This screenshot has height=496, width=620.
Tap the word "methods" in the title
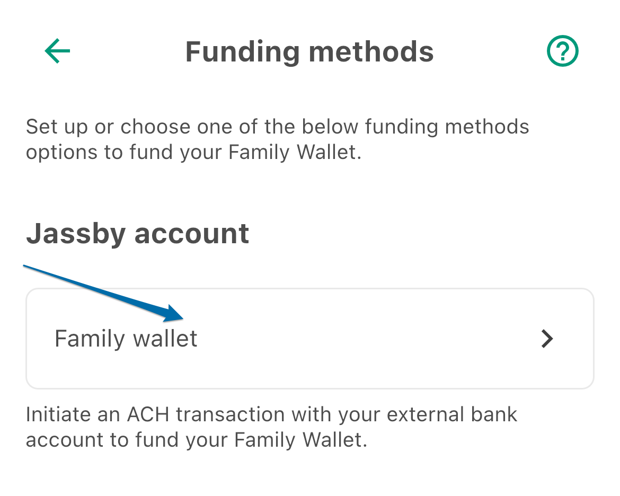pyautogui.click(x=371, y=52)
